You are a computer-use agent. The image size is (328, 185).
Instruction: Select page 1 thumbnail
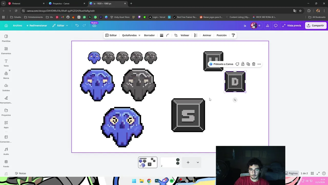point(148,162)
